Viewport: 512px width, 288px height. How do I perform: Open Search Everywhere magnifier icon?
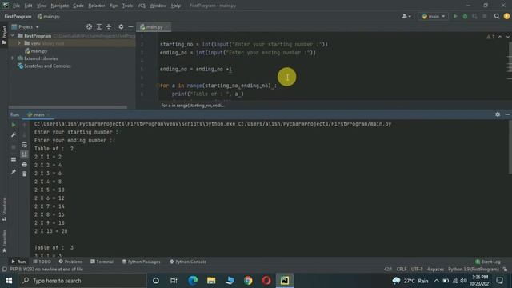point(497,16)
